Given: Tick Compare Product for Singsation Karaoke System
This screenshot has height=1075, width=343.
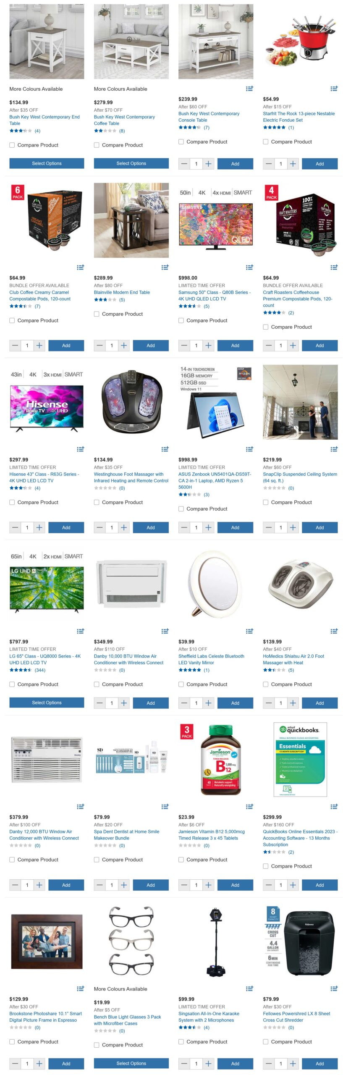Looking at the screenshot, I should 181,1041.
